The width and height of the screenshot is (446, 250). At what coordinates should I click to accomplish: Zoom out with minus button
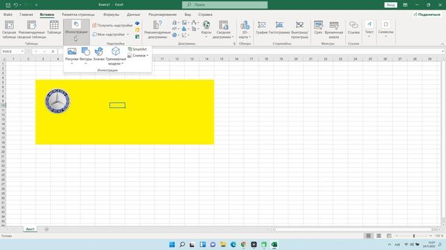[397, 236]
